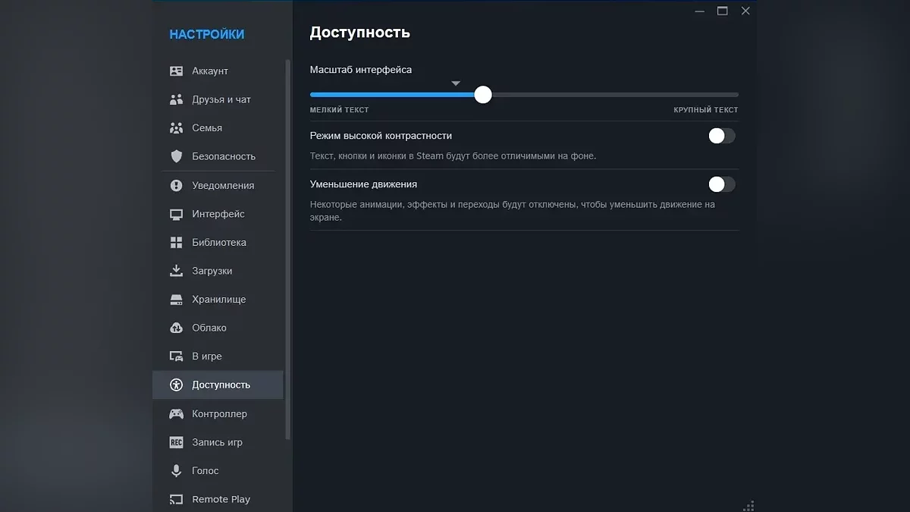Image resolution: width=910 pixels, height=512 pixels.
Task: Switch to the Хранилище settings section
Action: pyautogui.click(x=218, y=300)
